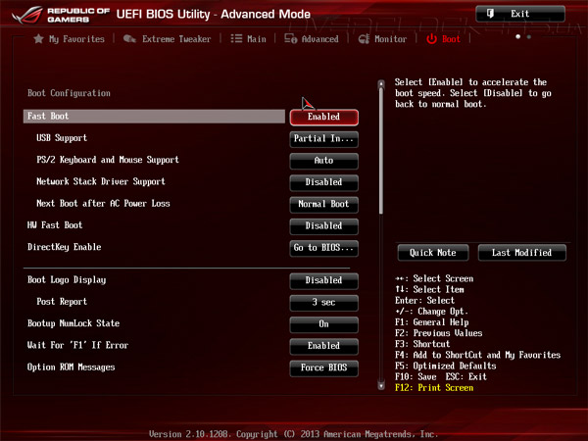The width and height of the screenshot is (588, 441).
Task: Select Next Boot after AC Power Loss label
Action: point(103,203)
